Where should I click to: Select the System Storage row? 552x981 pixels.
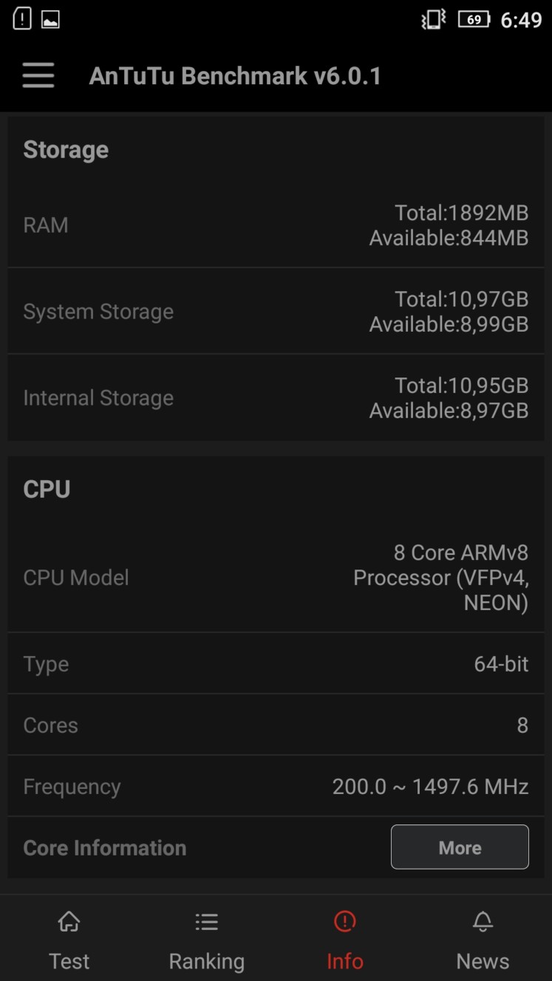pos(276,311)
